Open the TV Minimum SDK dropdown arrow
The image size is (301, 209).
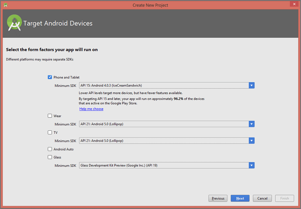coord(251,141)
